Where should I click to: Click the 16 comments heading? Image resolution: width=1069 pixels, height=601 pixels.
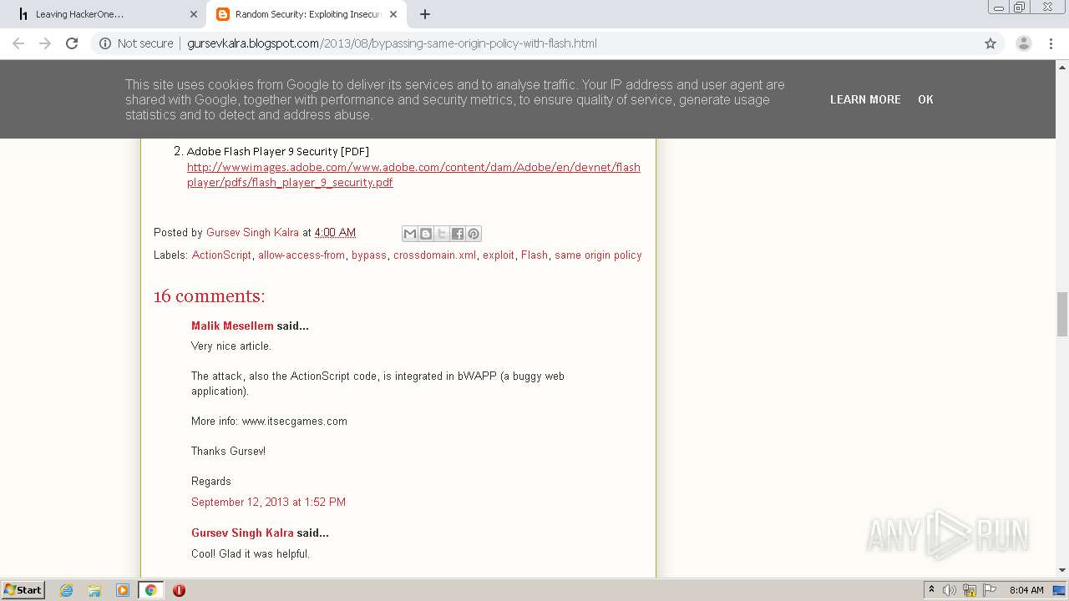click(x=210, y=296)
